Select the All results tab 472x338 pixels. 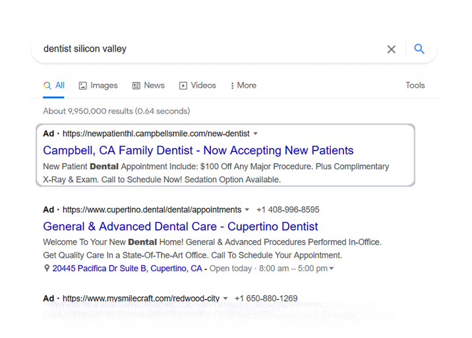point(53,85)
